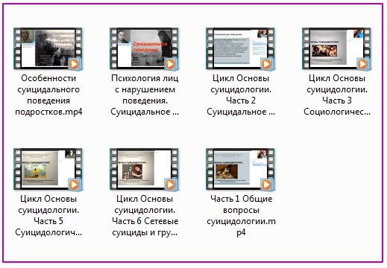Select the video thumbnail for Особенности суицидального поведения подростков.mp4
Screen dimensions: 387x268
click(x=48, y=48)
